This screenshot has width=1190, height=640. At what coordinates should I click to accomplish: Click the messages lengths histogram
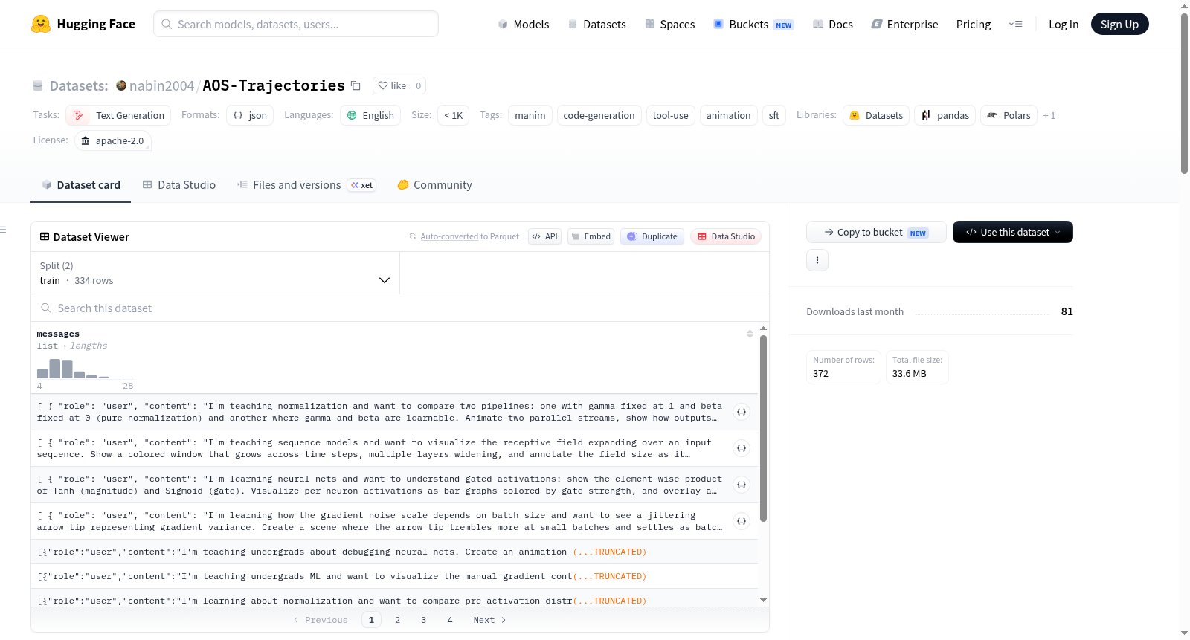click(x=86, y=369)
